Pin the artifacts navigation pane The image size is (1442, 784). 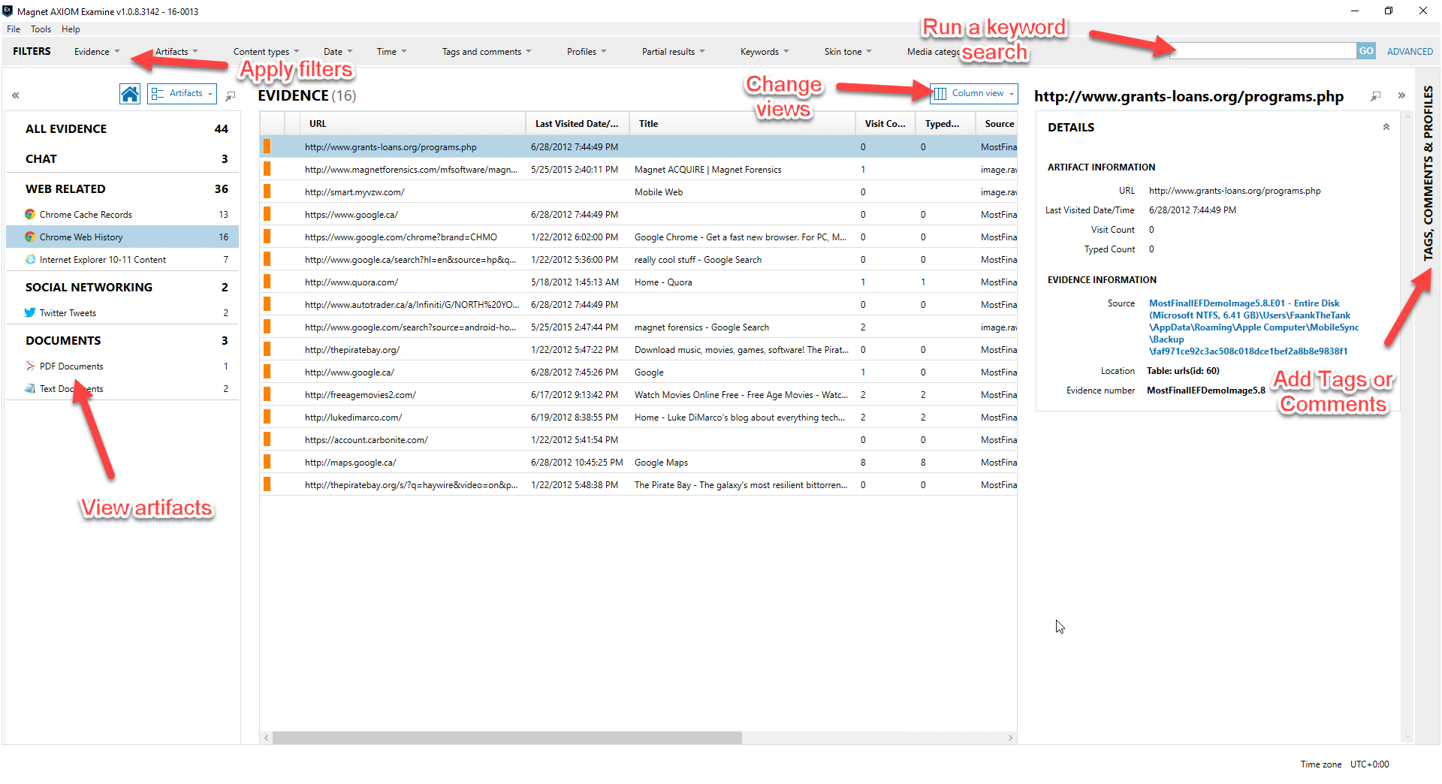point(231,95)
